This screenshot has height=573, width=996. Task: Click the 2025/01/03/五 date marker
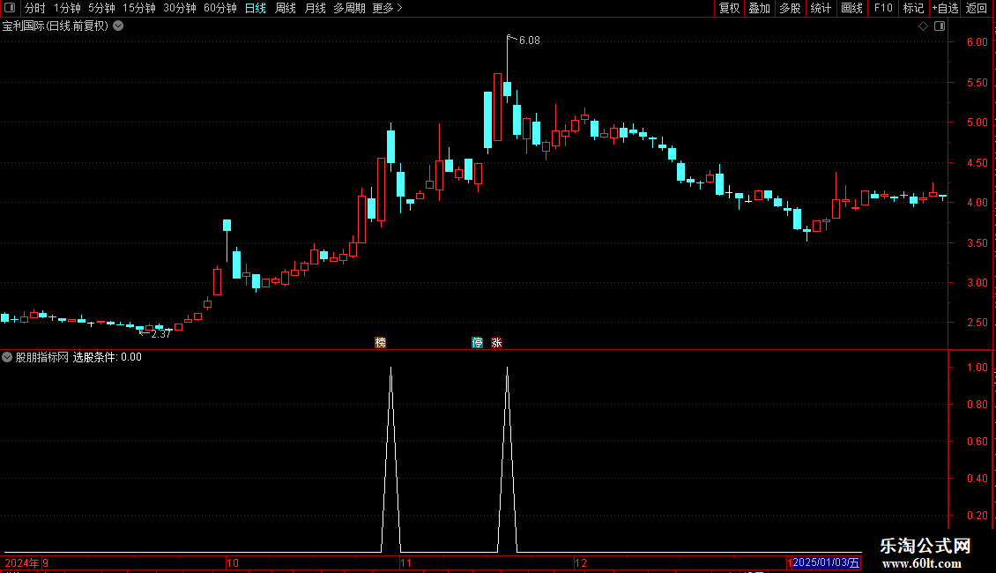coord(826,562)
